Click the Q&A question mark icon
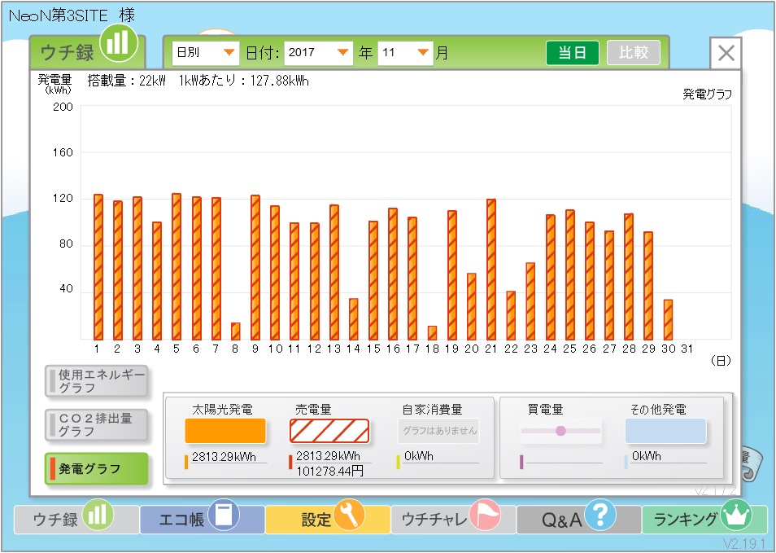776x553 pixels. click(x=600, y=515)
